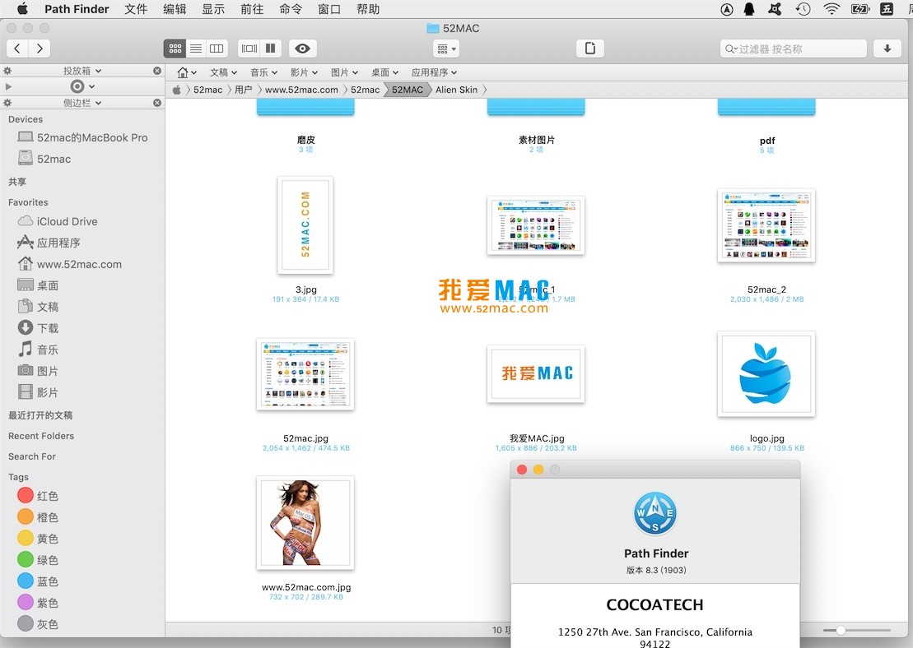The image size is (913, 648).
Task: Open 图片 in sidebar favorites
Action: (x=38, y=371)
